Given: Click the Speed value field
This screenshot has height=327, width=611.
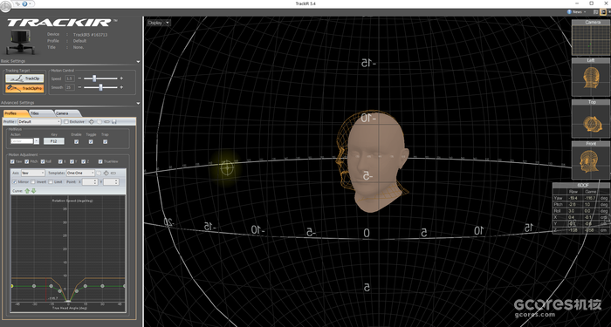Looking at the screenshot, I should pos(69,78).
